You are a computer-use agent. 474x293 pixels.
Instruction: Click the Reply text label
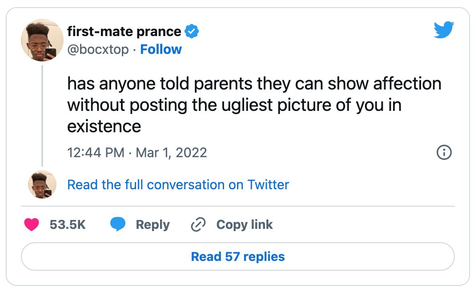point(153,225)
